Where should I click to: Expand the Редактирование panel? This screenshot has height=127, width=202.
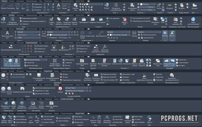(43, 13)
